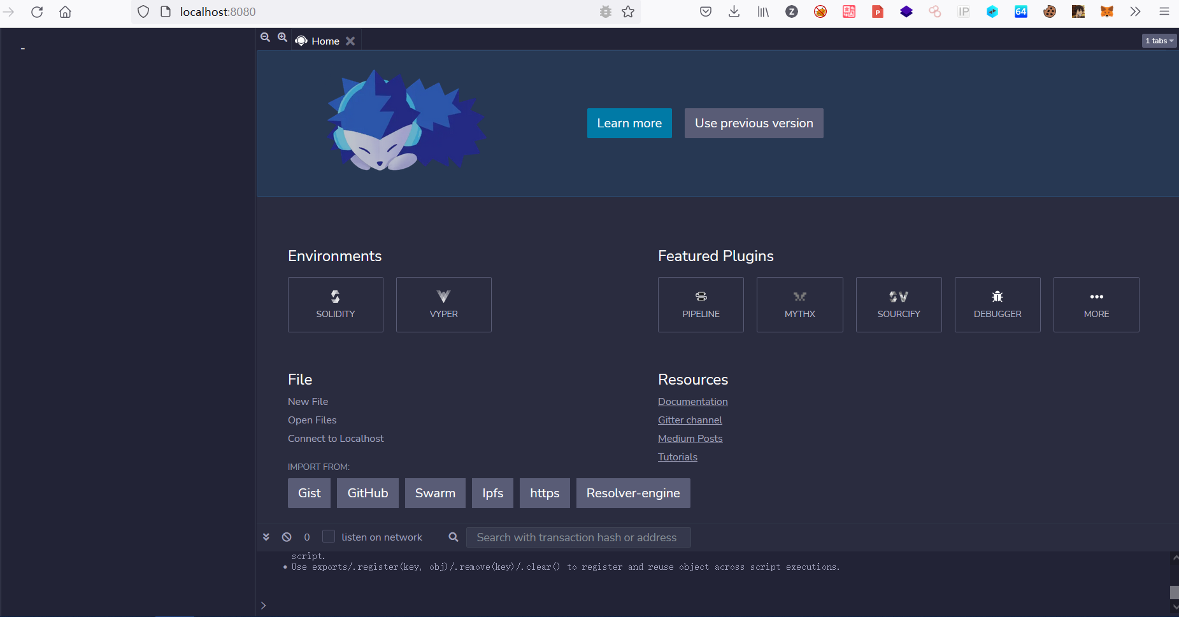Activate the MythX plugin
The height and width of the screenshot is (617, 1179).
click(800, 304)
